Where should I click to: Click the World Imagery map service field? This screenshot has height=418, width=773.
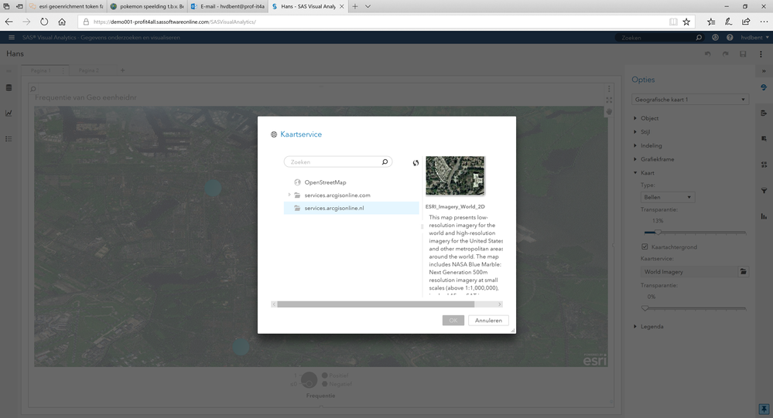click(689, 272)
